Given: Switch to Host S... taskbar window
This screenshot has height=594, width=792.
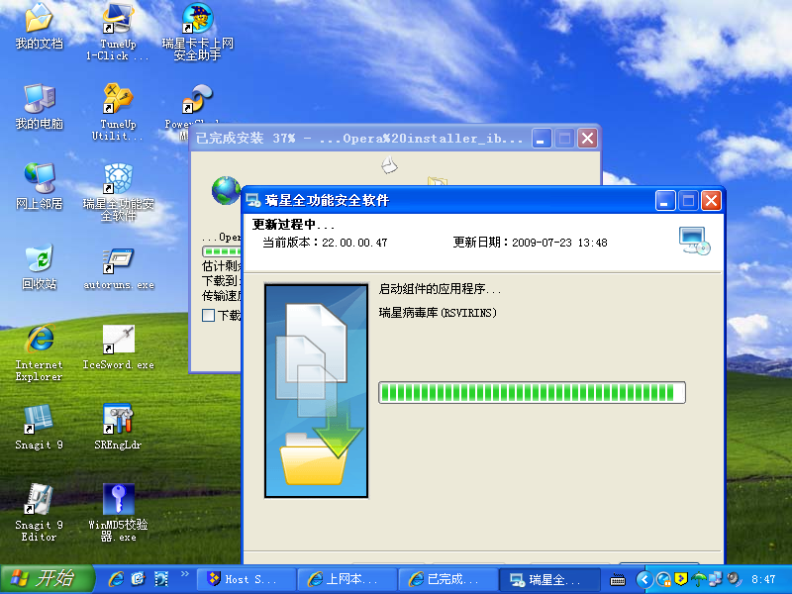Looking at the screenshot, I should pos(246,579).
